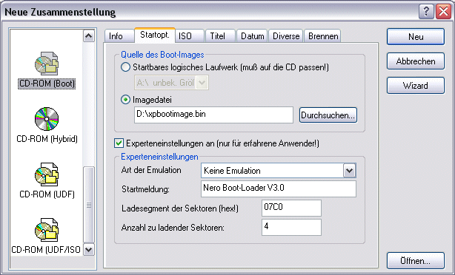Select the Imagedatei radio option
Image resolution: width=455 pixels, height=275 pixels.
pos(125,100)
